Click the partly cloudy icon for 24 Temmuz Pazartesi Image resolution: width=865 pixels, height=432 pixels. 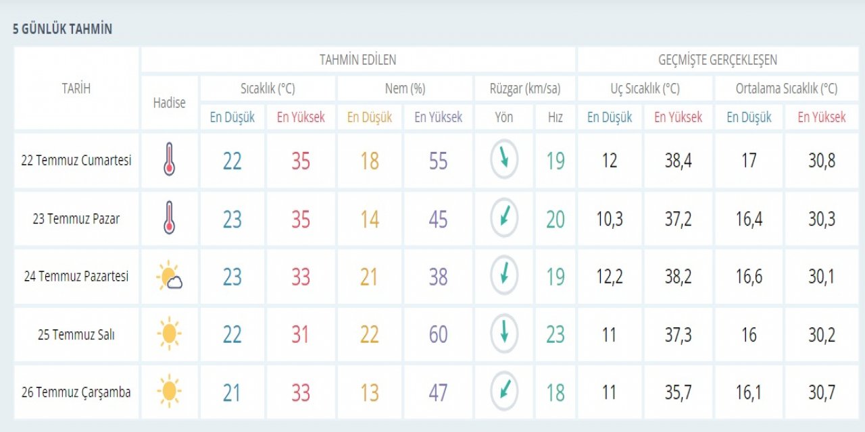169,277
